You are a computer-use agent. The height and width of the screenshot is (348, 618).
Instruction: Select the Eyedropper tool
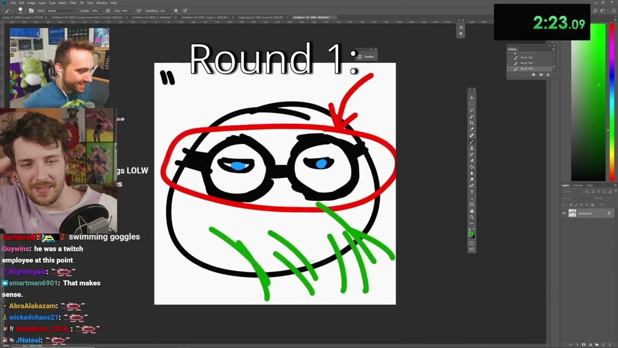[x=472, y=129]
